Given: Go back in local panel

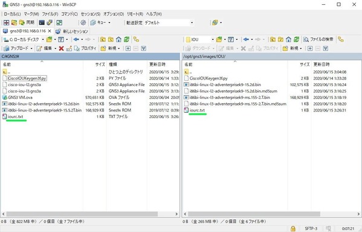Looking at the screenshot, I should coord(76,40).
